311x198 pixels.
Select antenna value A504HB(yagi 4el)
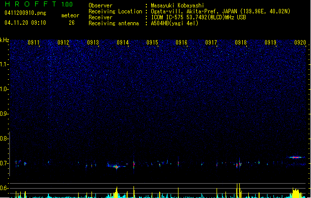coord(175,23)
